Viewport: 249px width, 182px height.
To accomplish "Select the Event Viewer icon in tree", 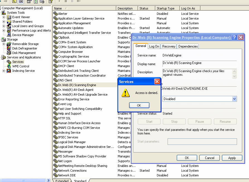I will pyautogui.click(x=9, y=17).
